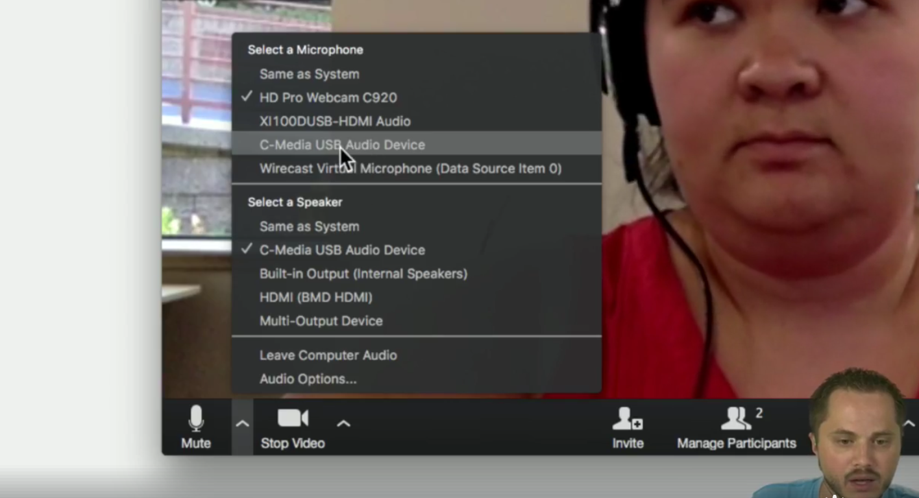Viewport: 919px width, 498px height.
Task: Choose Wirecast Virtual Microphone input
Action: (410, 169)
